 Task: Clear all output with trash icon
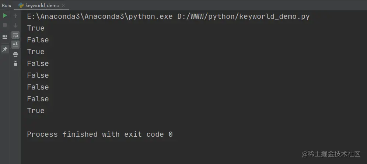[x=15, y=63]
